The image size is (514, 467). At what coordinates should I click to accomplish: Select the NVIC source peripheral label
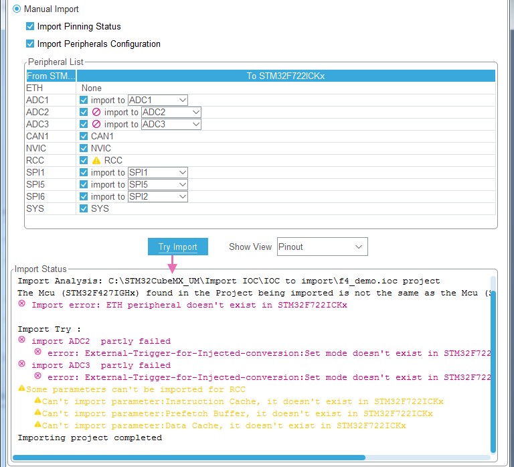point(36,148)
